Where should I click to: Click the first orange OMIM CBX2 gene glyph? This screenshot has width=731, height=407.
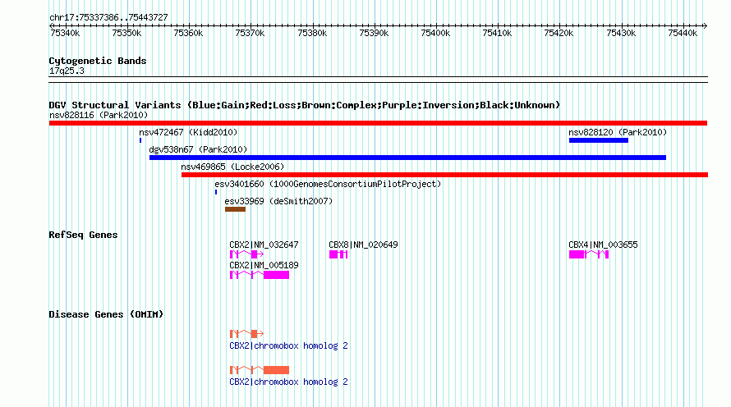[x=246, y=334]
